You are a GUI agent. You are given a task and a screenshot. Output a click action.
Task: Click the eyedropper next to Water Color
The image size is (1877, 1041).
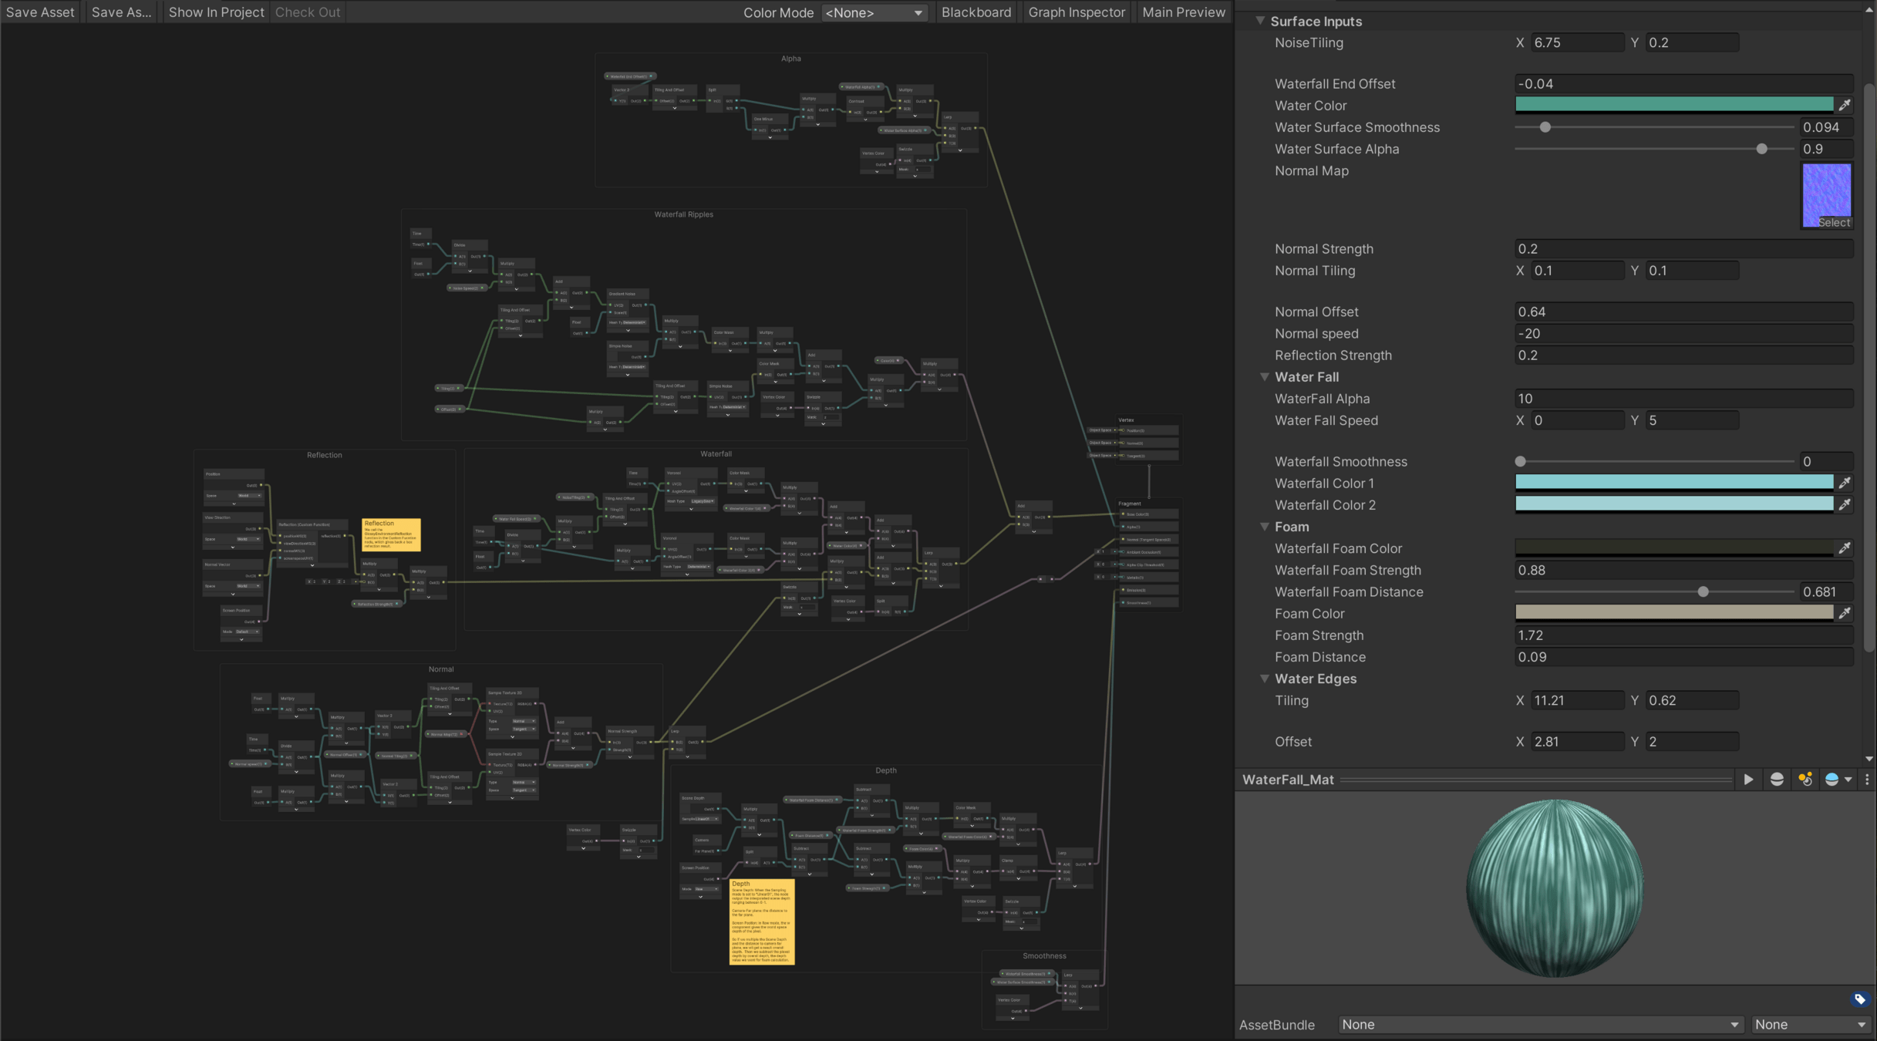point(1845,105)
